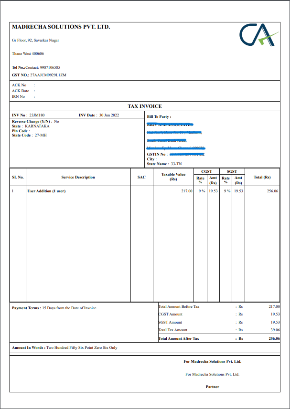Click the Total Tax Amount label
Viewport: 290px width, 409px height.
tap(173, 330)
